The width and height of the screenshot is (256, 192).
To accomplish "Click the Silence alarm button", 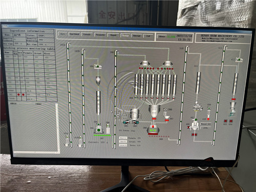I will coord(162,36).
